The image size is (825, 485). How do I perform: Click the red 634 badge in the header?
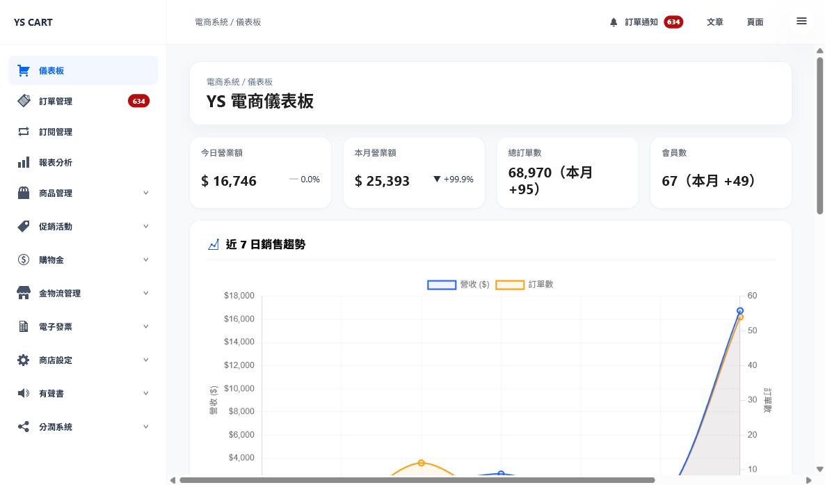coord(673,22)
